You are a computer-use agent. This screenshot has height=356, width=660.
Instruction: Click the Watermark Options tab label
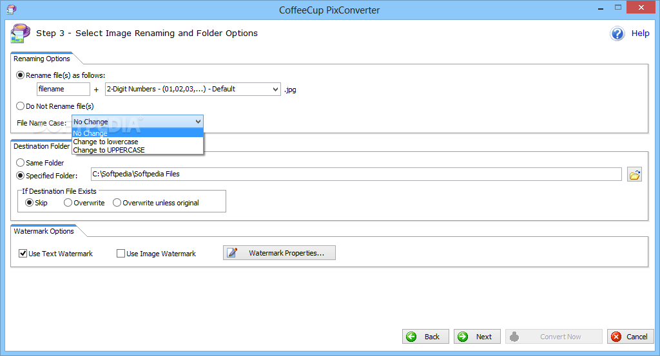pyautogui.click(x=44, y=231)
